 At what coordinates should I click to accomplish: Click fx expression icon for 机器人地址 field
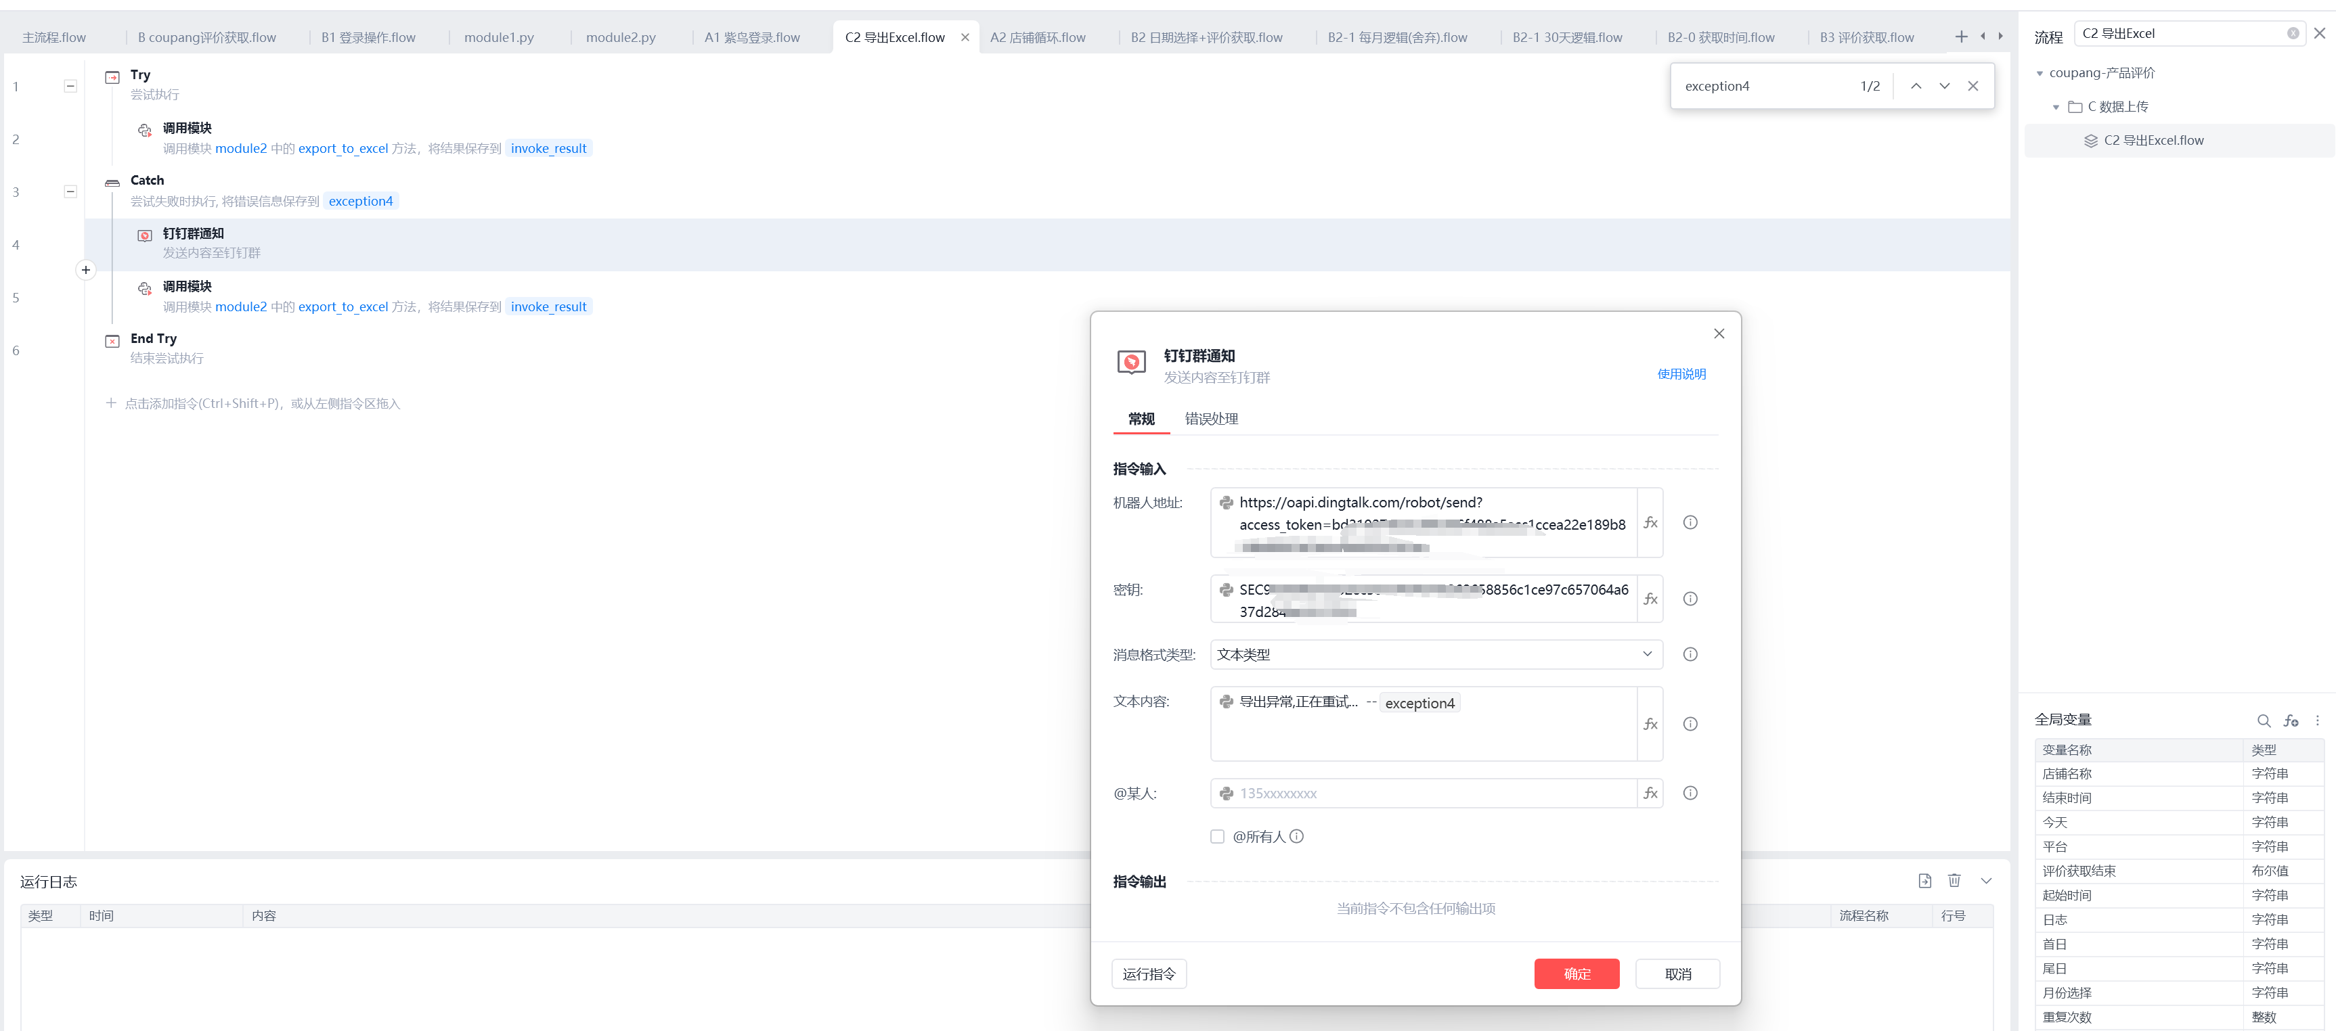point(1650,523)
